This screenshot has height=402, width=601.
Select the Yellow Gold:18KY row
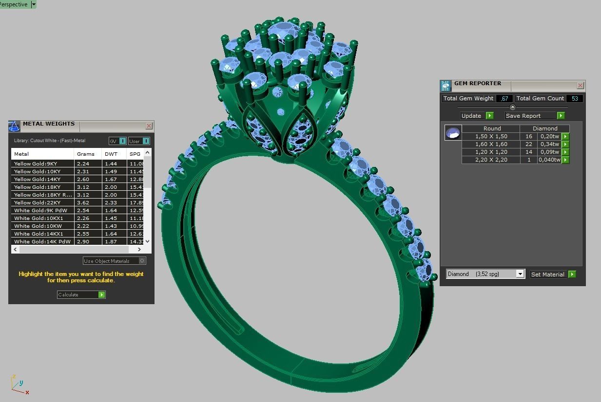coord(78,187)
